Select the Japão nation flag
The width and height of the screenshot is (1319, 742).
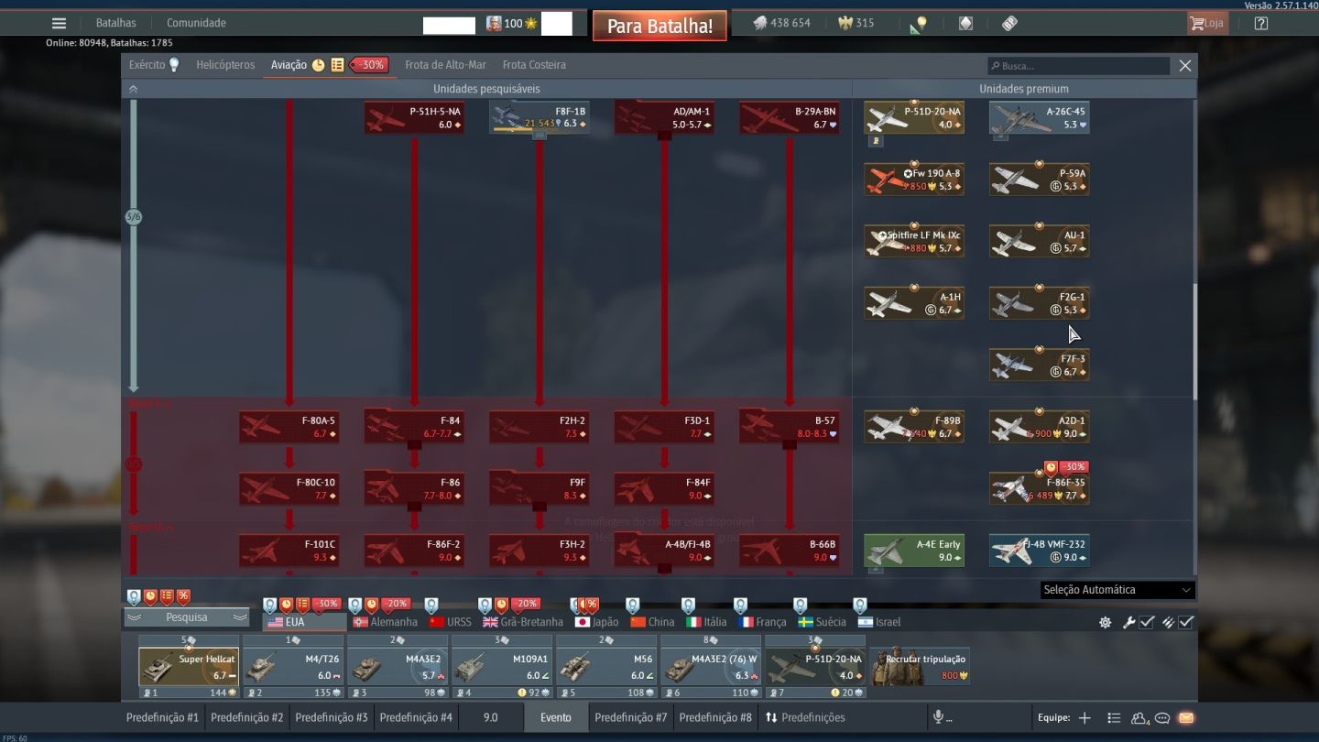[596, 622]
